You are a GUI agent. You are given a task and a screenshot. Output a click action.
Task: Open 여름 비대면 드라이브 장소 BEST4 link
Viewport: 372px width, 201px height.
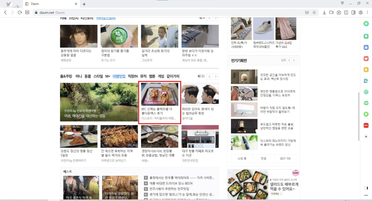pos(171,184)
